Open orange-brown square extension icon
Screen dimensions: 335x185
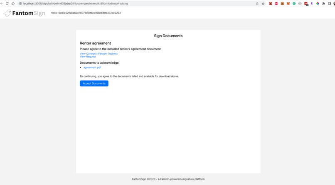[282, 3]
